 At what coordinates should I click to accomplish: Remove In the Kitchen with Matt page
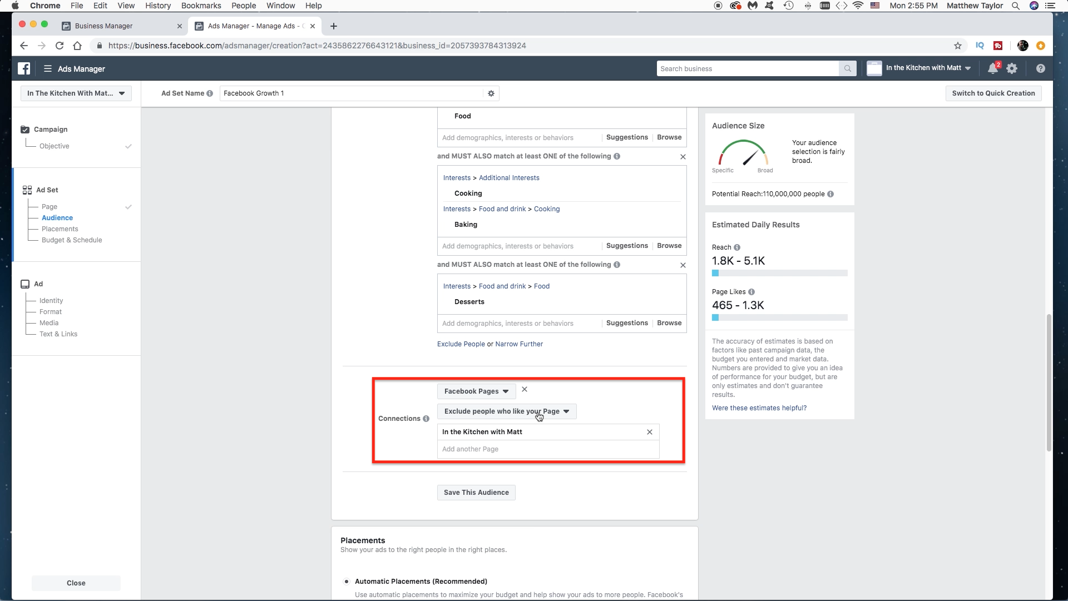tap(650, 432)
